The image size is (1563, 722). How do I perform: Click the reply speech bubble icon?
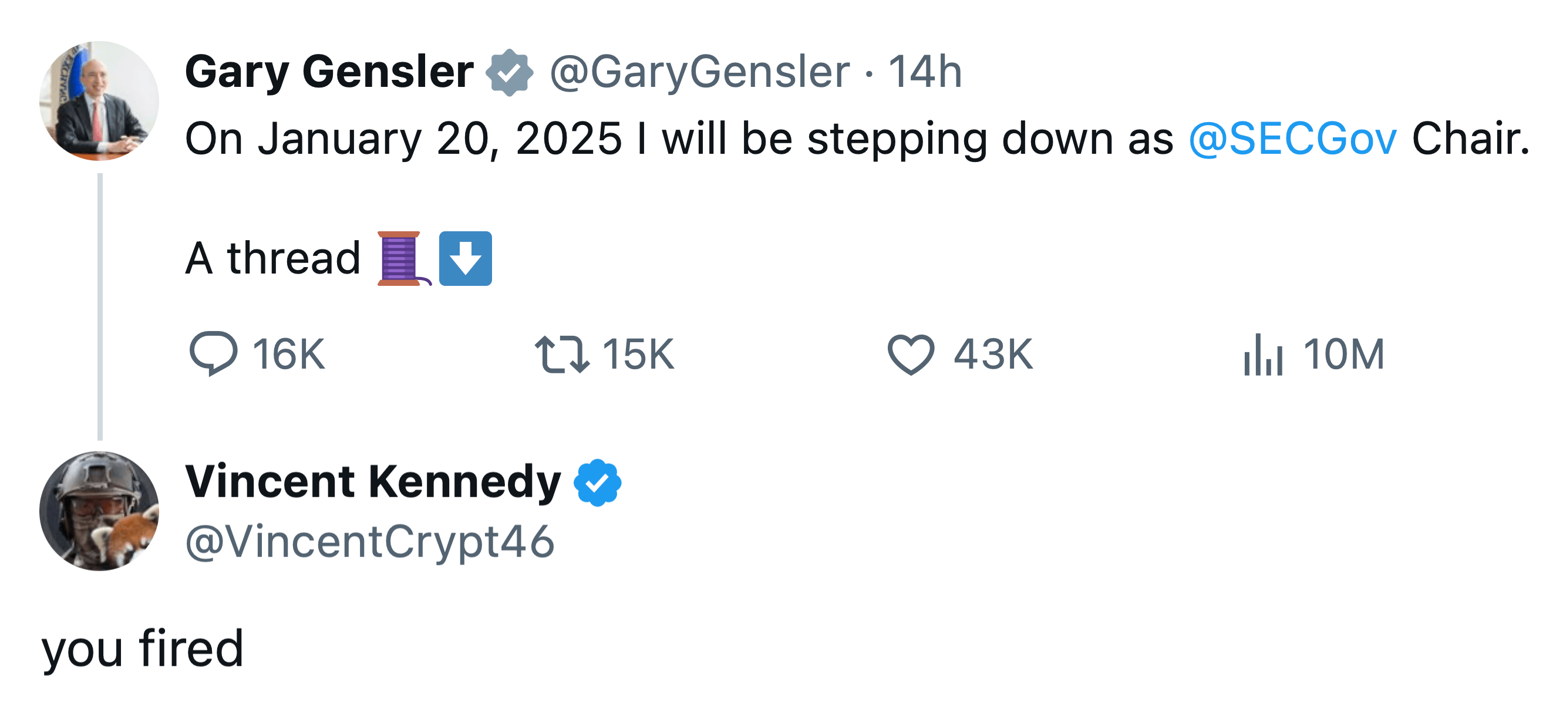[x=213, y=354]
